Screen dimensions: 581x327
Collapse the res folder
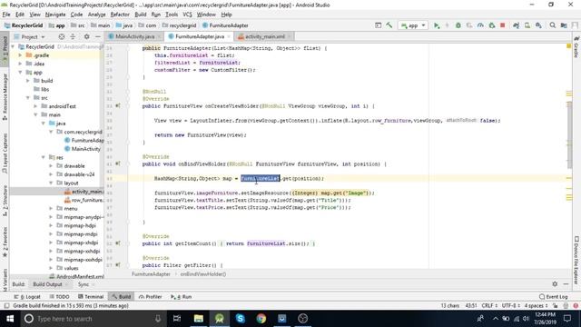pyautogui.click(x=44, y=157)
